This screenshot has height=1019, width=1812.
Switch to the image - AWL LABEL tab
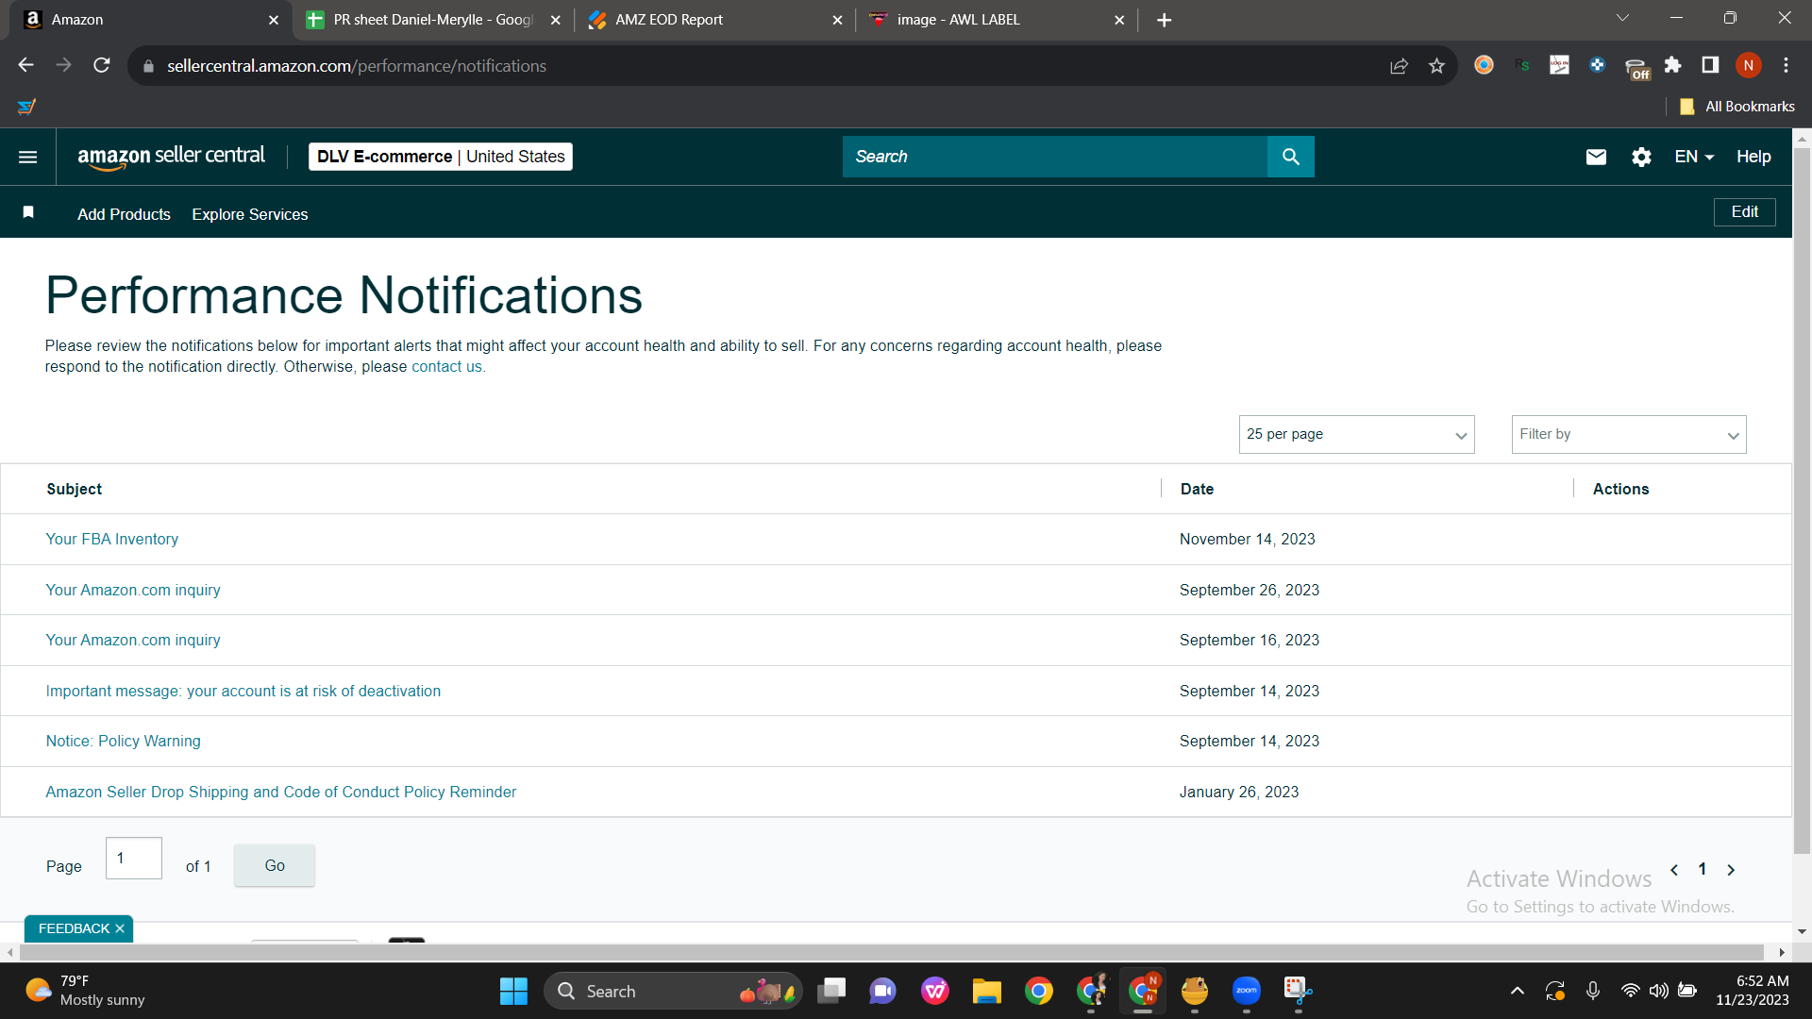point(997,20)
